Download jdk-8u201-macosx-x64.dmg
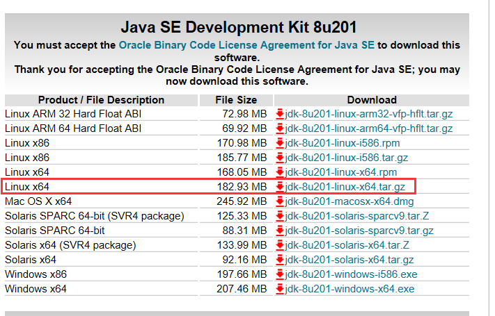This screenshot has height=316, width=495. pos(349,201)
